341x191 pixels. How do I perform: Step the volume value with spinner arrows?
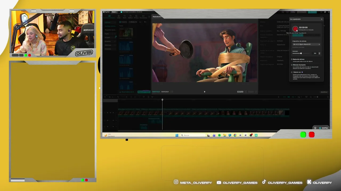pos(319,53)
